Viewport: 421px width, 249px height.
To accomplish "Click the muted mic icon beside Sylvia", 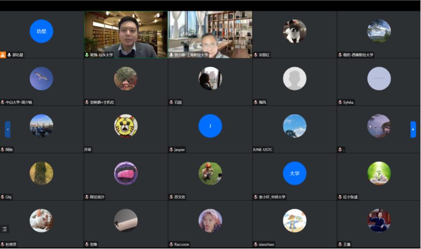I will click(x=340, y=102).
